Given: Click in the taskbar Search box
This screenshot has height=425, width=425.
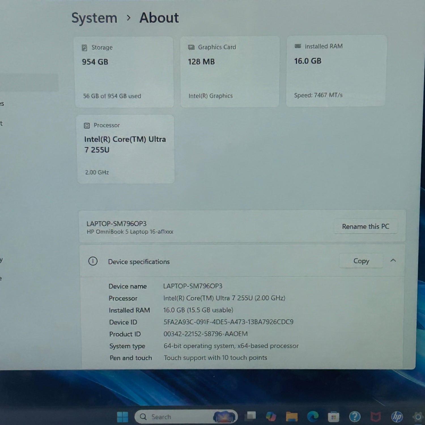Looking at the screenshot, I should click(176, 417).
